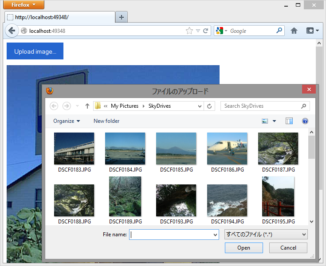Open the File name dropdown arrow
This screenshot has height=266, width=326.
click(x=216, y=235)
